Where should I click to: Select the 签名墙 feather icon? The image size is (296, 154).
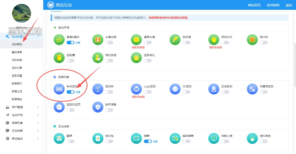pyautogui.click(x=175, y=40)
